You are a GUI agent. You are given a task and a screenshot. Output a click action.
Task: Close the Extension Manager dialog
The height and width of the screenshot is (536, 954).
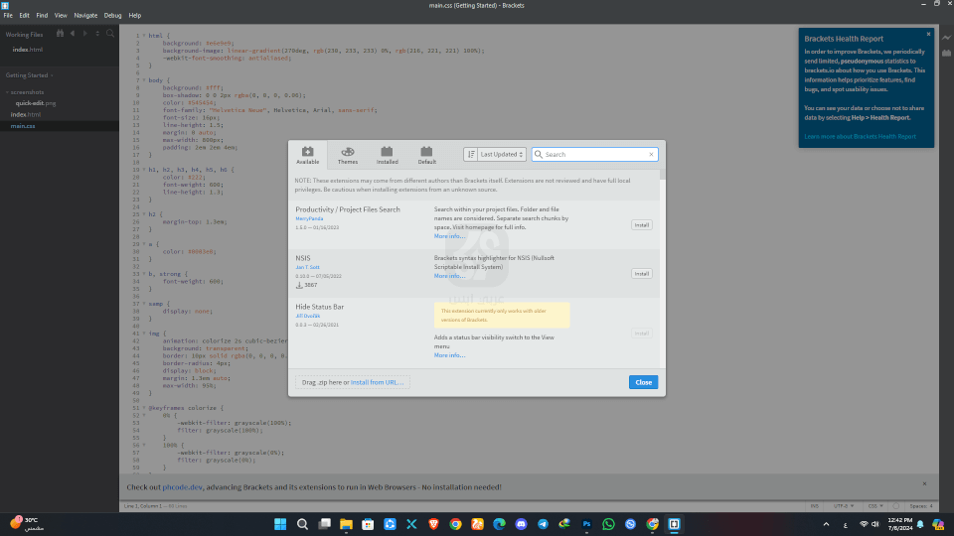coord(643,382)
